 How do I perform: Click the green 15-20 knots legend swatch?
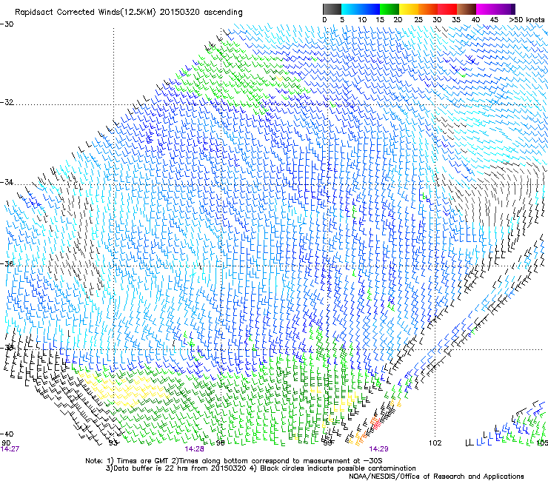(390, 9)
